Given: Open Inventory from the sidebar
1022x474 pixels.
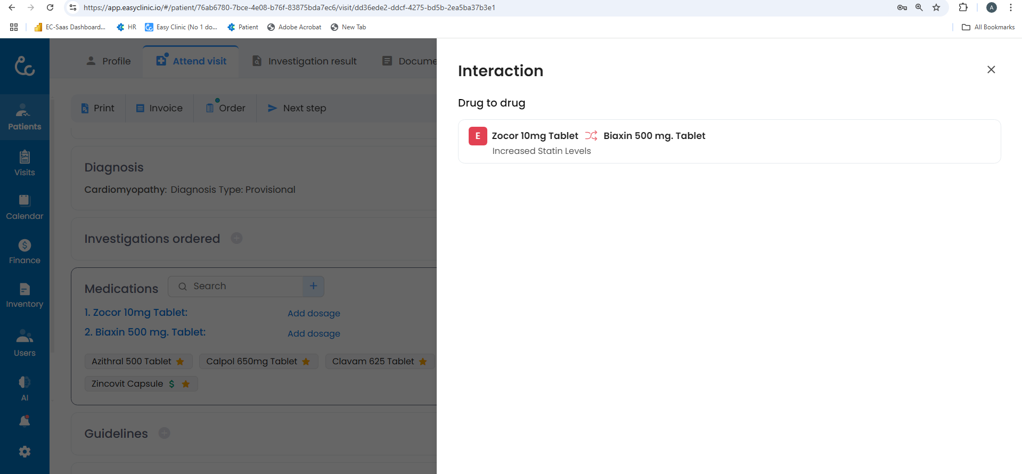Looking at the screenshot, I should 24,296.
